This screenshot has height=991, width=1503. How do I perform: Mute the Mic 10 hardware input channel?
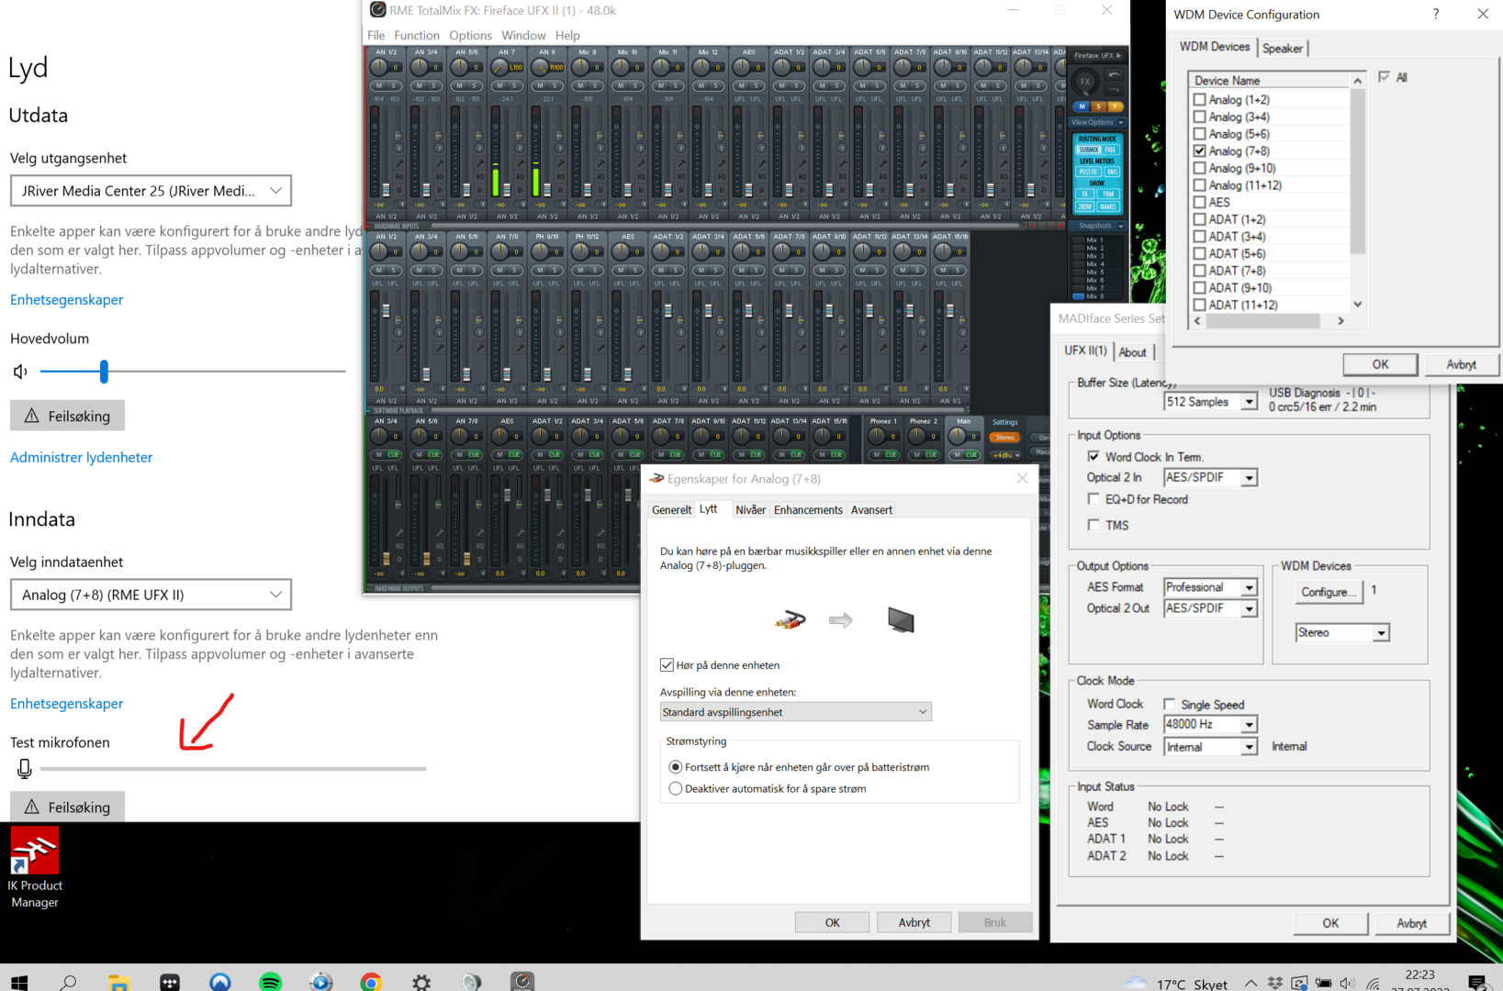pyautogui.click(x=621, y=85)
